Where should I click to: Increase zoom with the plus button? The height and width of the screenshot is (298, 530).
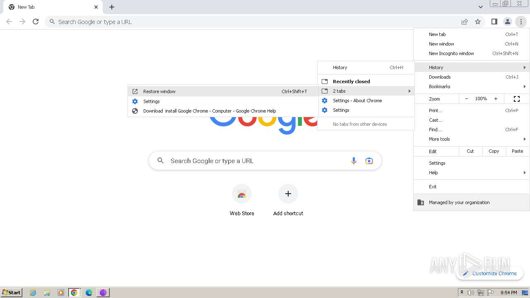(496, 99)
